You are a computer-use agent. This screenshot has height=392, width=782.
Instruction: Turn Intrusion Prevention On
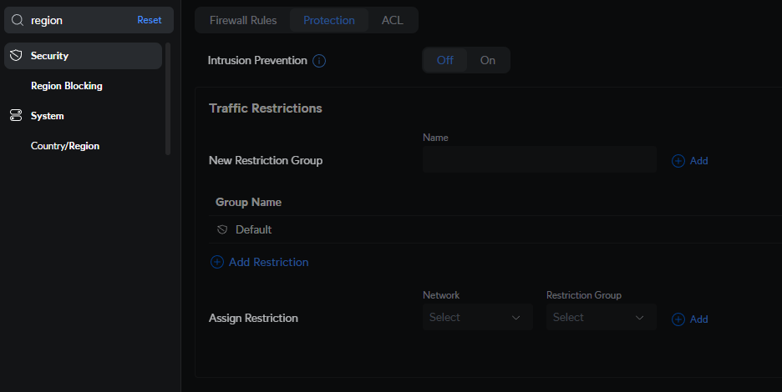point(487,60)
